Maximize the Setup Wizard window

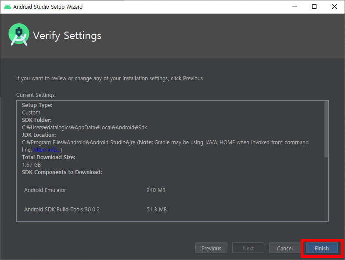tap(314, 7)
